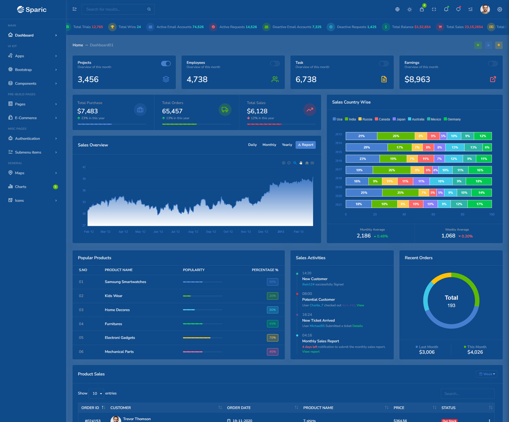Viewport: 509px width, 422px height.
Task: Open the Charts sidebar menu item
Action: [21, 187]
